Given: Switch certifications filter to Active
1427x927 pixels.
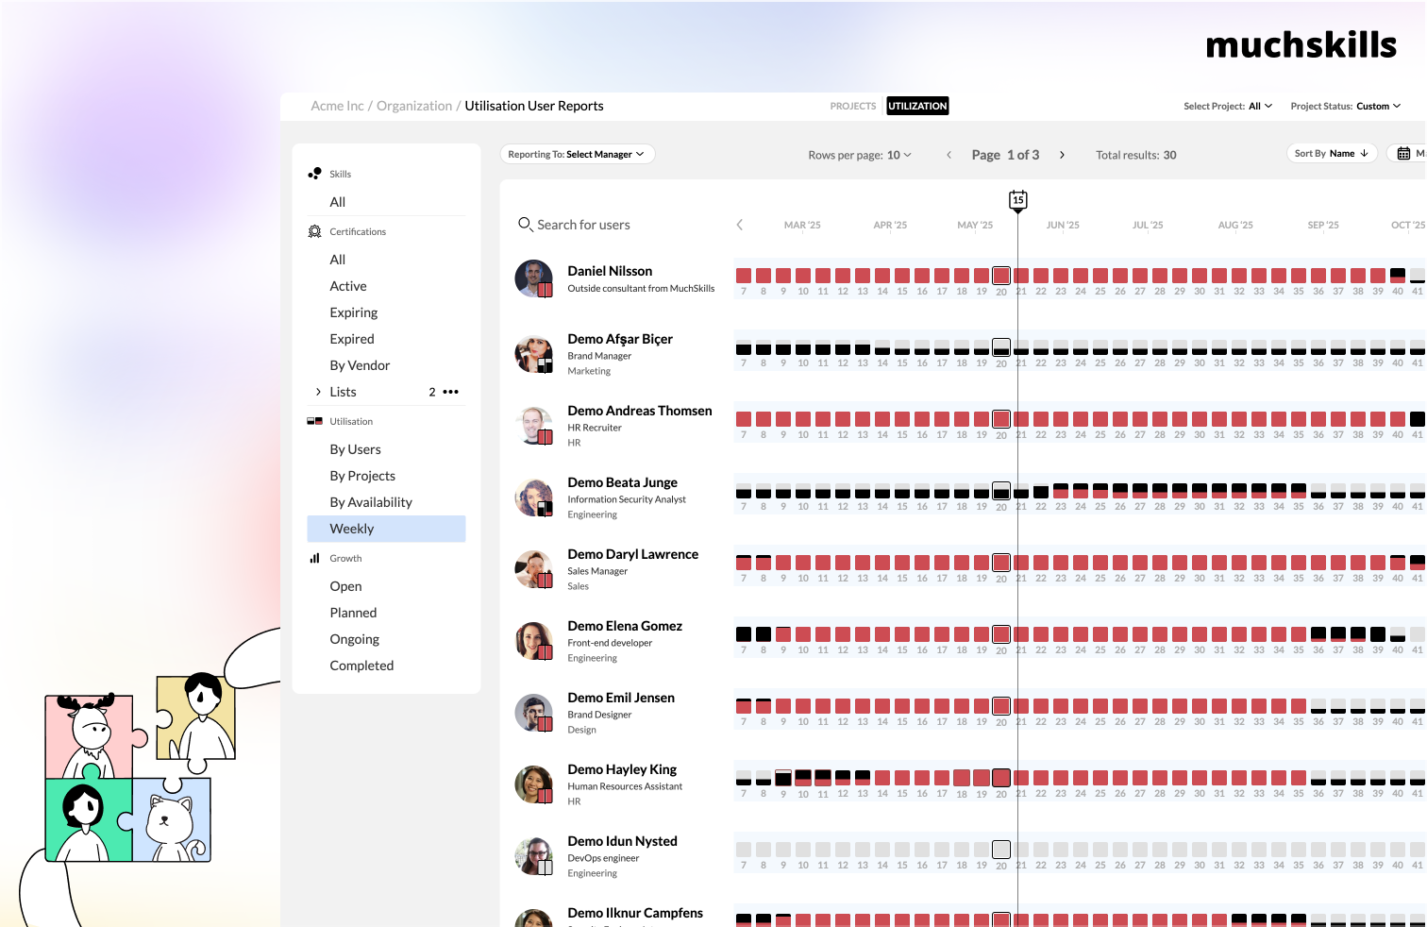Looking at the screenshot, I should (x=347, y=286).
